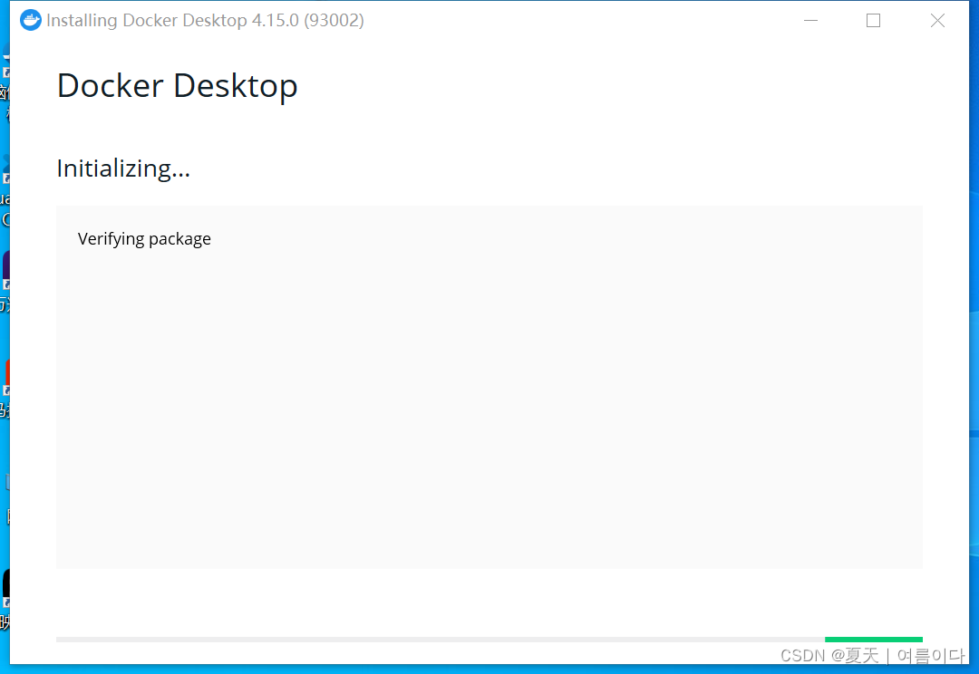Click the 'Installing Docker Desktop 4.15.0 (93002)' title

coord(205,21)
